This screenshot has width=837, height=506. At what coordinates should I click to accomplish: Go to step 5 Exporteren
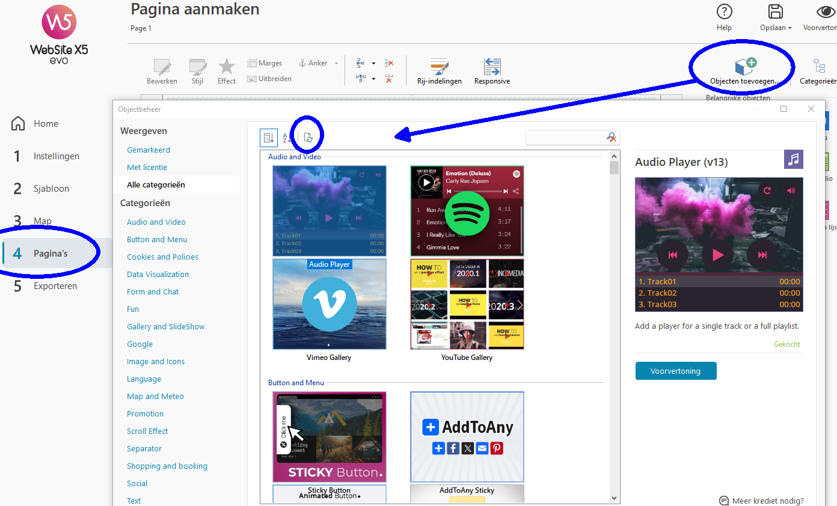coord(56,286)
